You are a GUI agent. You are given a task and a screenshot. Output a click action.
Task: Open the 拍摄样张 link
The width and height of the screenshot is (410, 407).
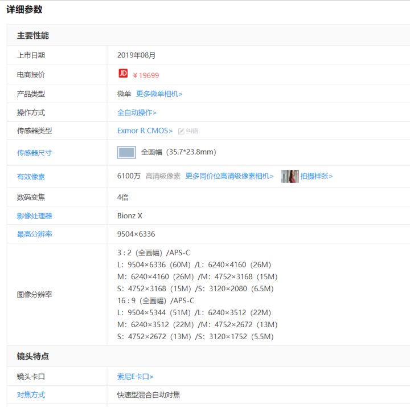point(317,176)
